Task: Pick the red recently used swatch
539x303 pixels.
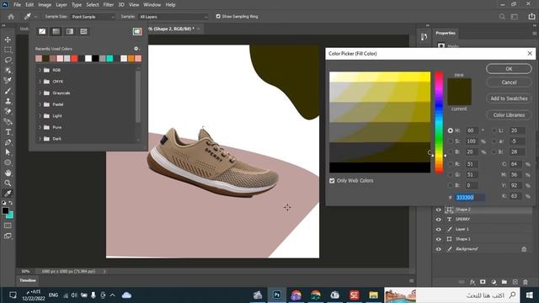Action: pos(74,59)
